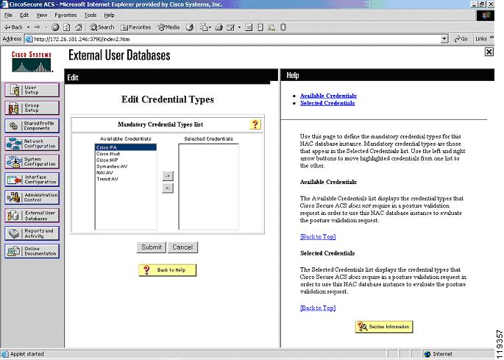
Task: Click the browser Back button
Action: click(x=13, y=27)
